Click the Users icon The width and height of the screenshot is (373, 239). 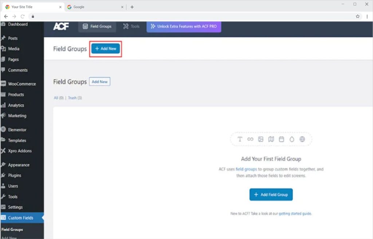coord(3,186)
